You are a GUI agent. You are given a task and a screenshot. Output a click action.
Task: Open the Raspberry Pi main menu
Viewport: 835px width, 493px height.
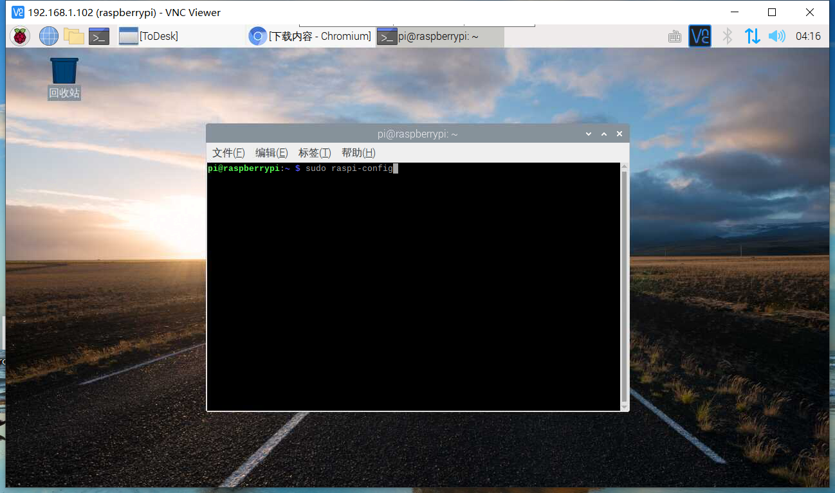20,36
